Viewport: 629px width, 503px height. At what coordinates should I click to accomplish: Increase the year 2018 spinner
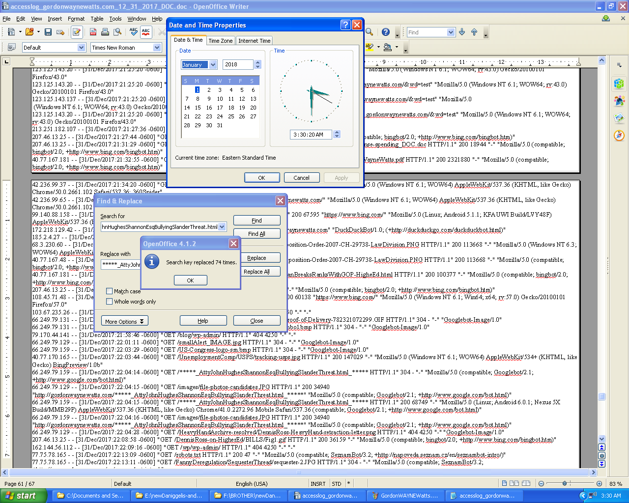click(x=257, y=62)
